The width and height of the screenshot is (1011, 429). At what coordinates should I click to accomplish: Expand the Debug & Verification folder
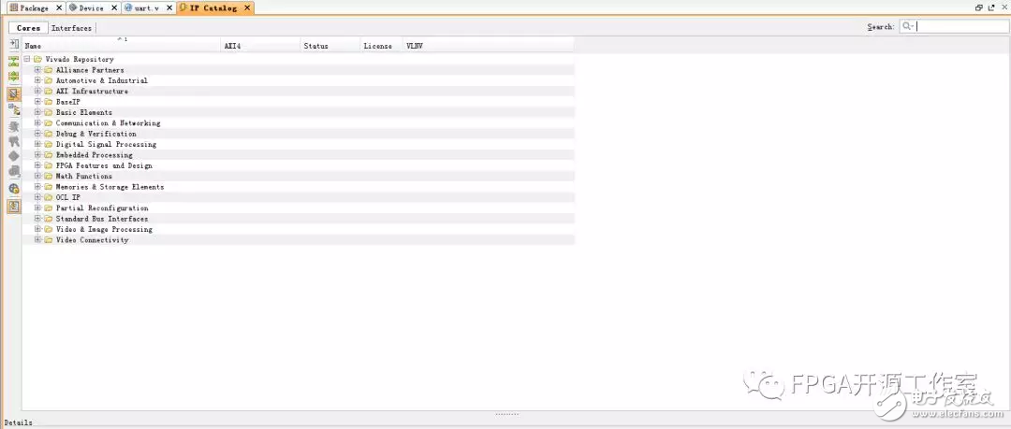(37, 134)
